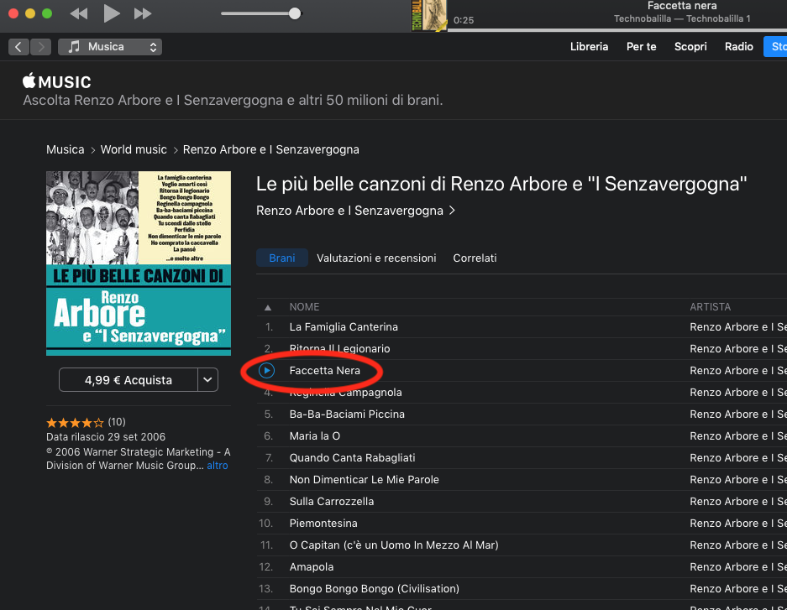This screenshot has height=610, width=787.
Task: Open the Radio tab
Action: pyautogui.click(x=738, y=47)
